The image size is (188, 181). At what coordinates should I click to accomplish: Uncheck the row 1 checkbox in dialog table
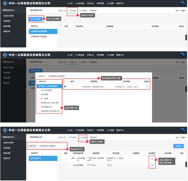65,86
